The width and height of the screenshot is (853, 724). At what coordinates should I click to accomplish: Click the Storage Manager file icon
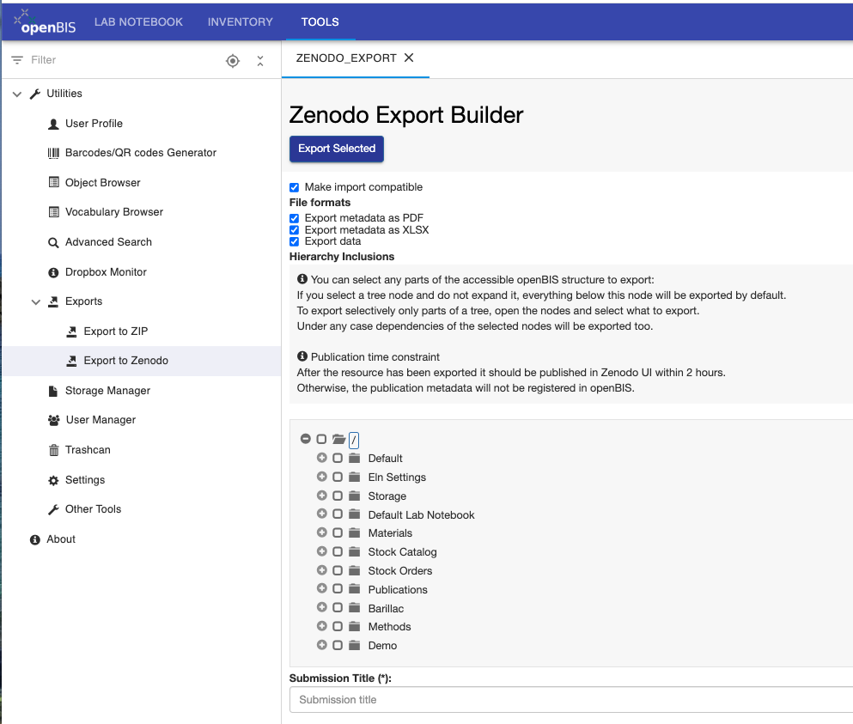(53, 391)
